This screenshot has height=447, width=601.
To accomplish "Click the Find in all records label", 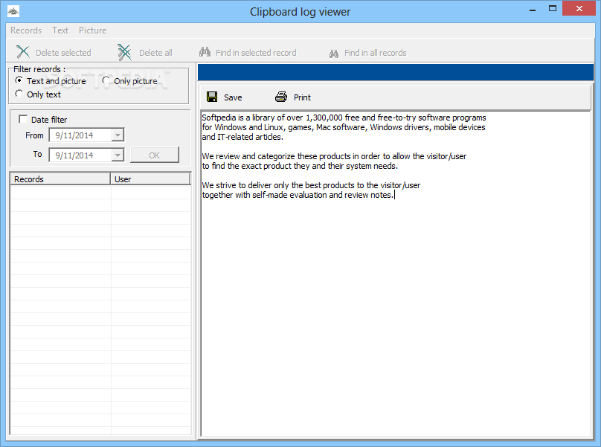I will pyautogui.click(x=375, y=53).
